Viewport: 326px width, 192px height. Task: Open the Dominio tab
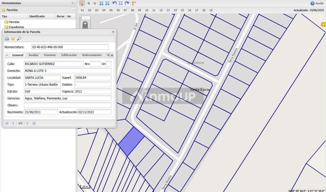tap(50, 55)
